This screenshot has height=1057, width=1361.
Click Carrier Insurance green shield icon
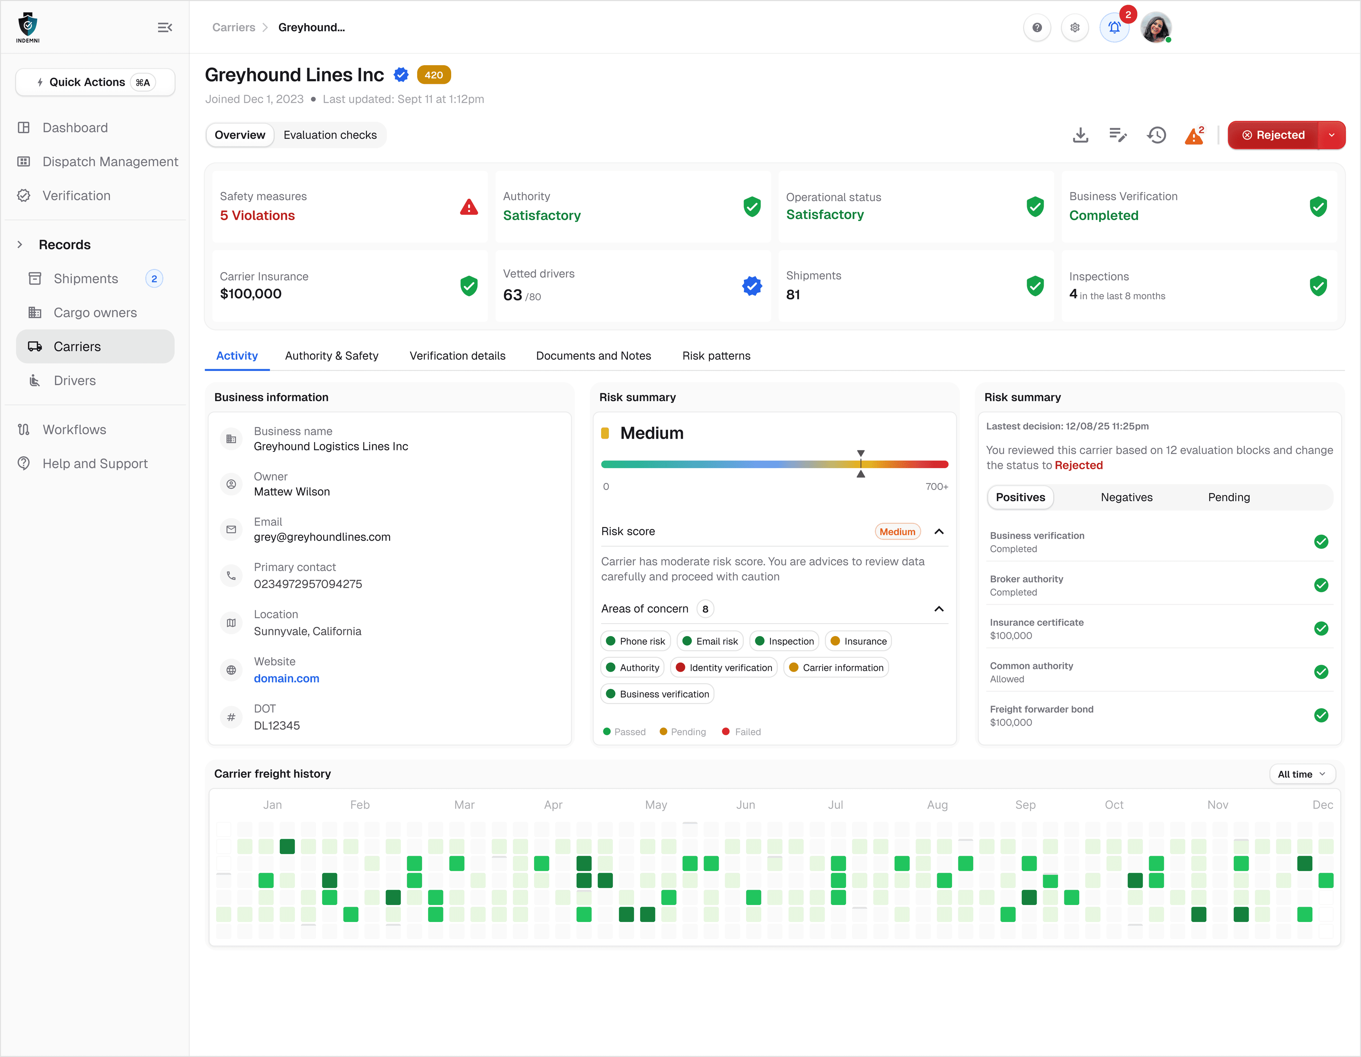[469, 286]
